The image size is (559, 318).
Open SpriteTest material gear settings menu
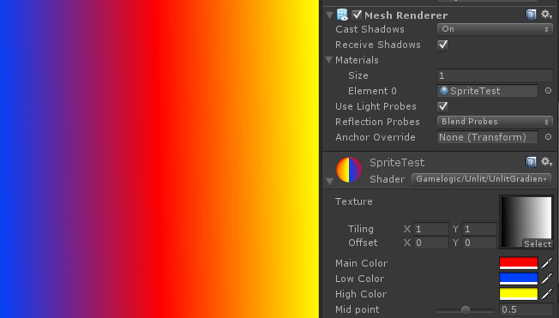pos(546,162)
